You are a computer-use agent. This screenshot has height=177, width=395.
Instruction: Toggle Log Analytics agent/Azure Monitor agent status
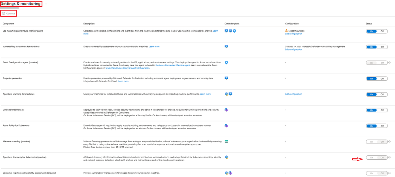point(376,31)
